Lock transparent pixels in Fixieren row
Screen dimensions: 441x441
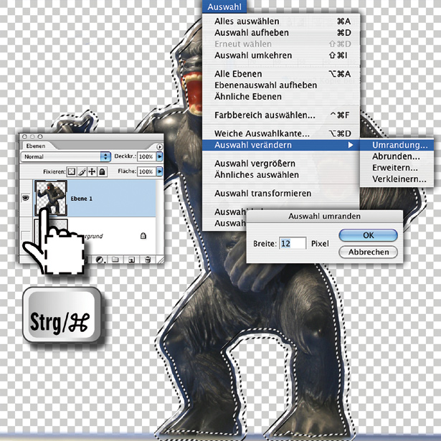(x=72, y=171)
